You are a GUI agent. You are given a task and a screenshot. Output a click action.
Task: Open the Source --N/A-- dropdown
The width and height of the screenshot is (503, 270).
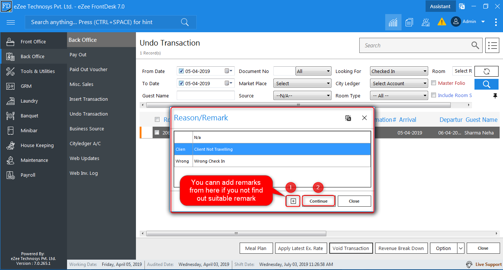coord(302,96)
